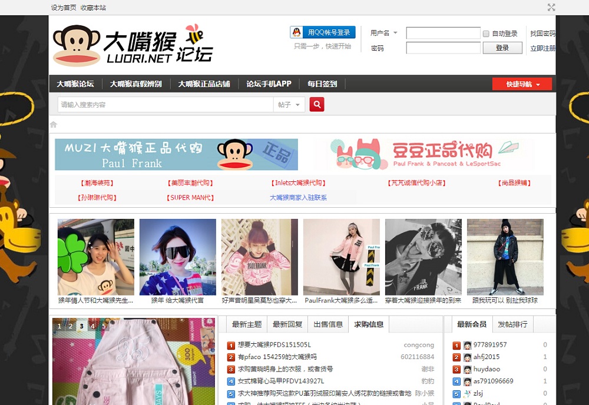Open post 有pfaco 154259的大嘴猴吗
Viewport: 589px width, 405px height.
[x=277, y=357]
